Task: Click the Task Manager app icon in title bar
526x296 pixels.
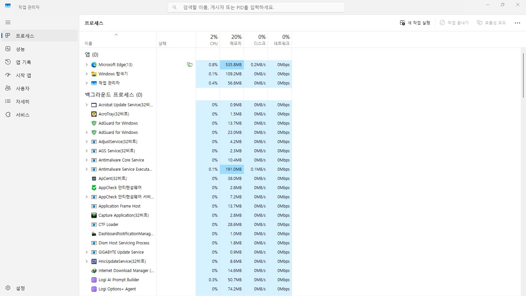Action: pos(8,6)
